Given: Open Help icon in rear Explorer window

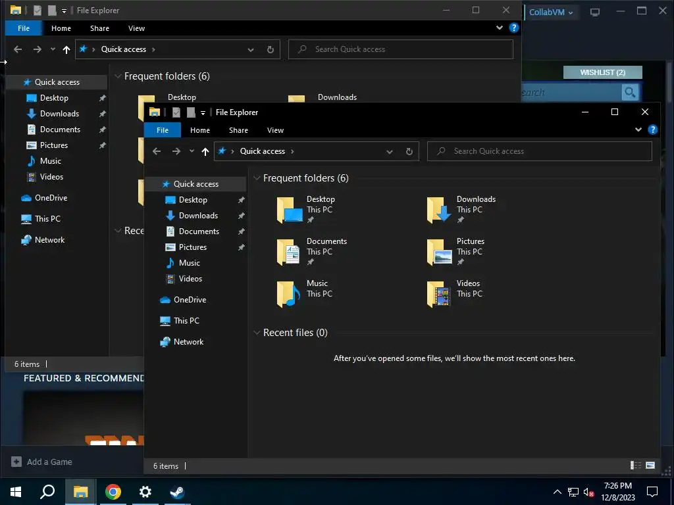Looking at the screenshot, I should tap(513, 28).
